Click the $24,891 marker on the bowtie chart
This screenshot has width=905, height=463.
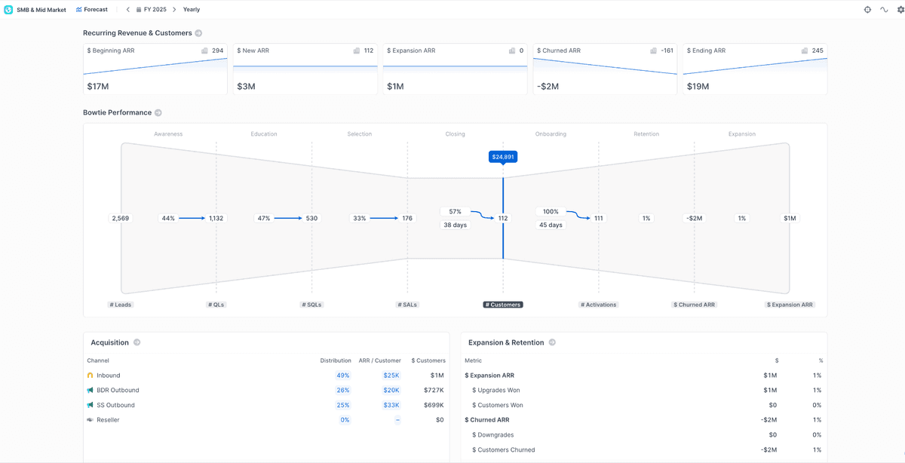[503, 157]
